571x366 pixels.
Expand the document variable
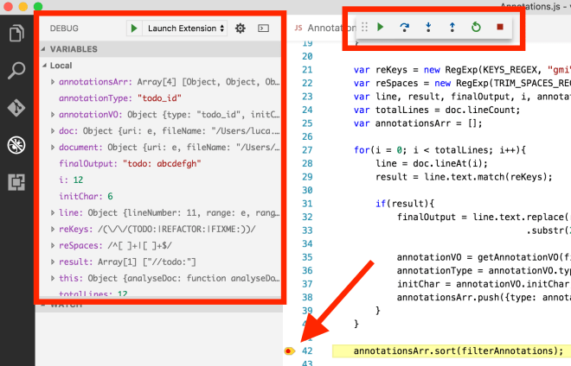[x=53, y=148]
